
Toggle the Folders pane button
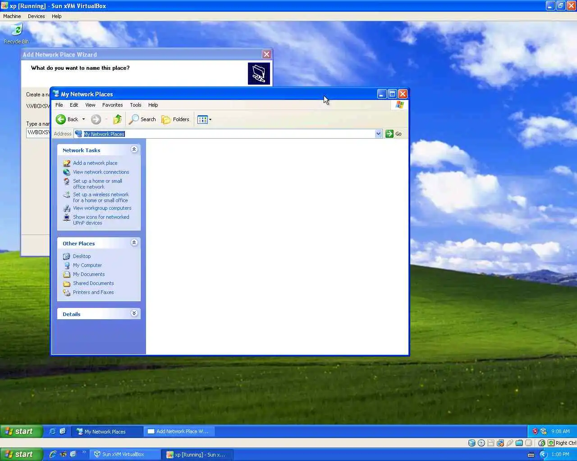click(x=175, y=119)
